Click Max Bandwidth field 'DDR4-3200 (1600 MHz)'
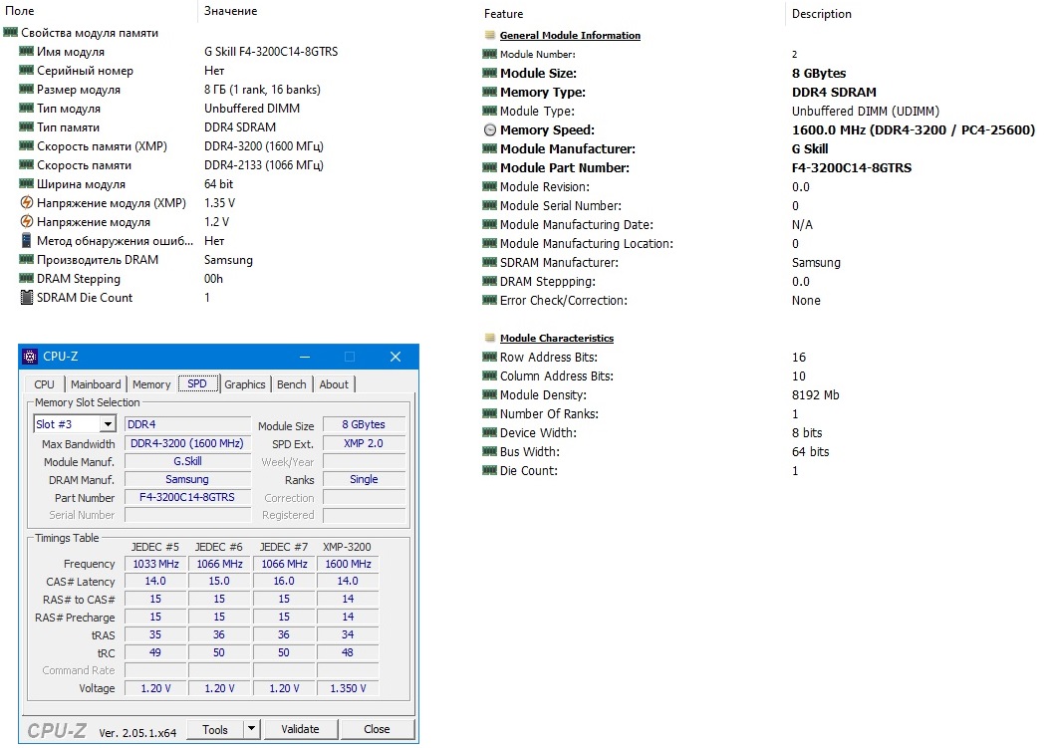1061x748 pixels. click(x=187, y=443)
